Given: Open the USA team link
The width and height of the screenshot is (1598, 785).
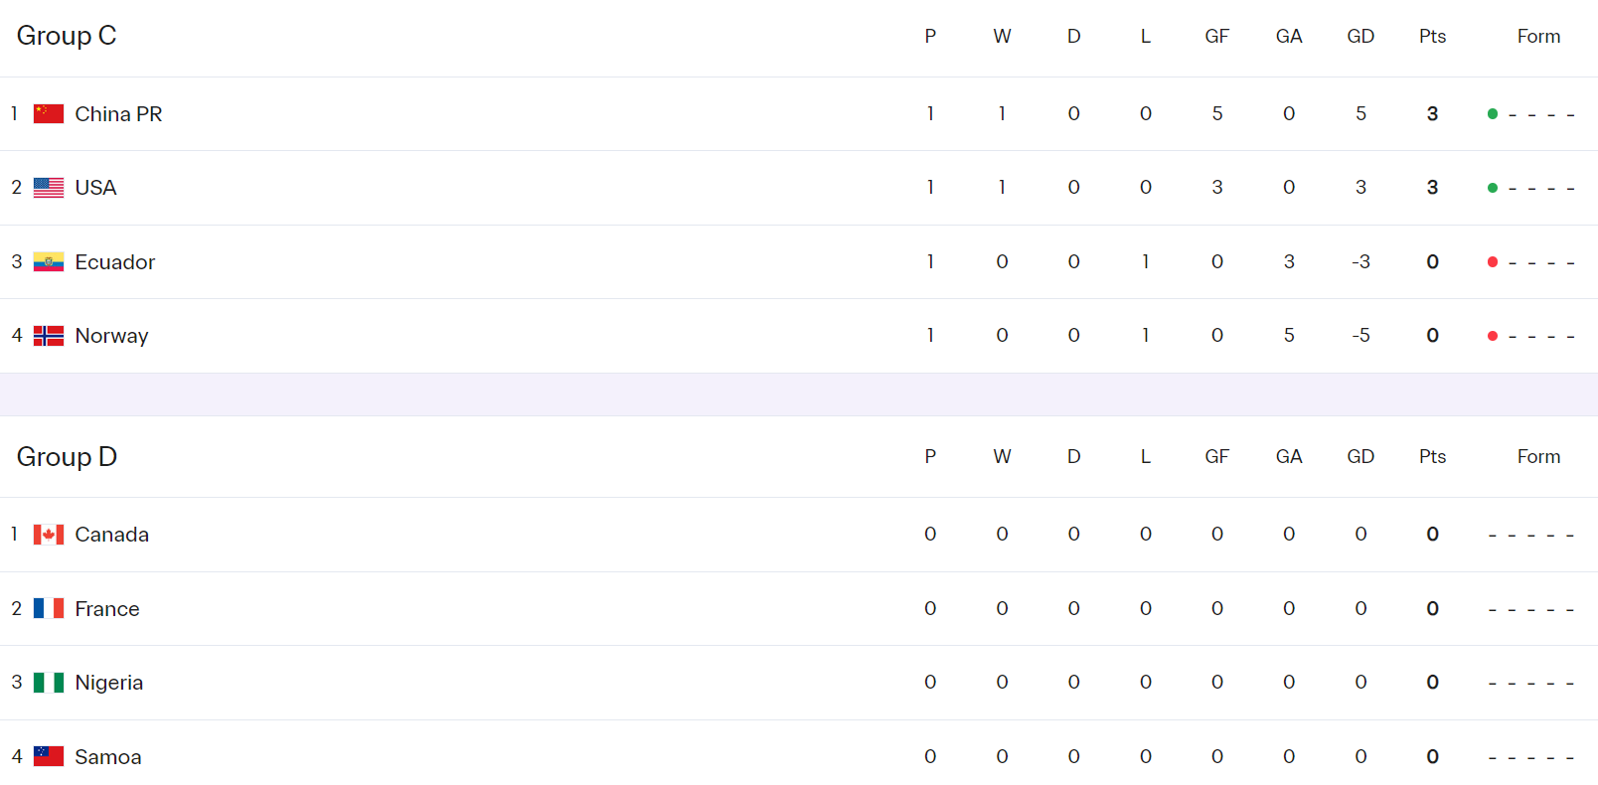Looking at the screenshot, I should tap(95, 188).
